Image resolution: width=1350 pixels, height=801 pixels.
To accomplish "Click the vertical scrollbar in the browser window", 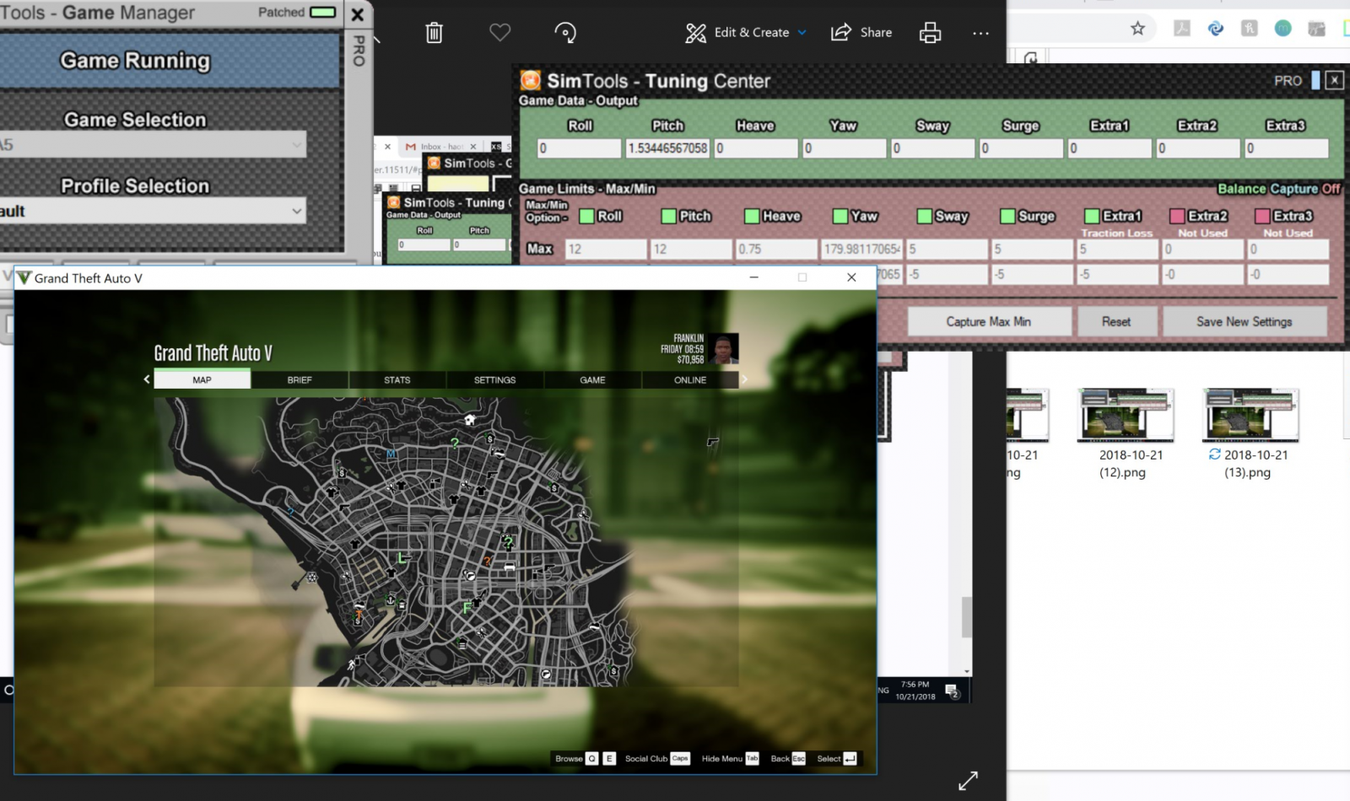I will (x=967, y=617).
